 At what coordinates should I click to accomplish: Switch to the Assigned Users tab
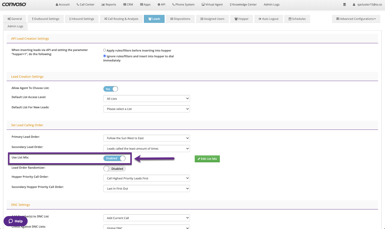coord(212,19)
